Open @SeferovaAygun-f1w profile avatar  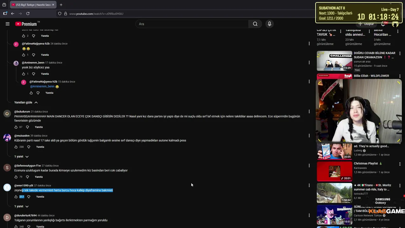point(7,168)
